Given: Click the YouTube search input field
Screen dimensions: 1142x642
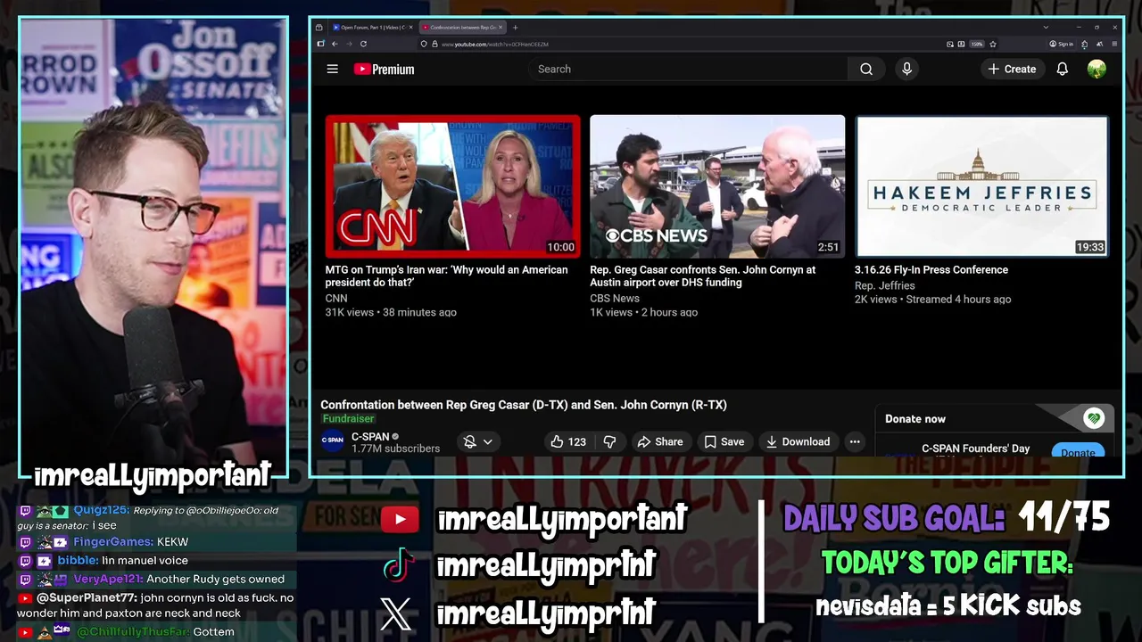Looking at the screenshot, I should click(x=688, y=69).
